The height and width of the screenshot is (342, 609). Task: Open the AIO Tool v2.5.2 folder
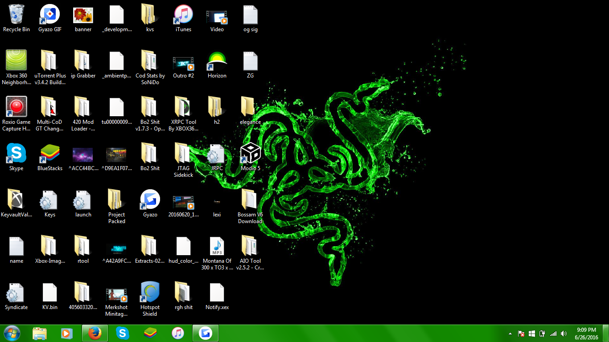click(250, 253)
